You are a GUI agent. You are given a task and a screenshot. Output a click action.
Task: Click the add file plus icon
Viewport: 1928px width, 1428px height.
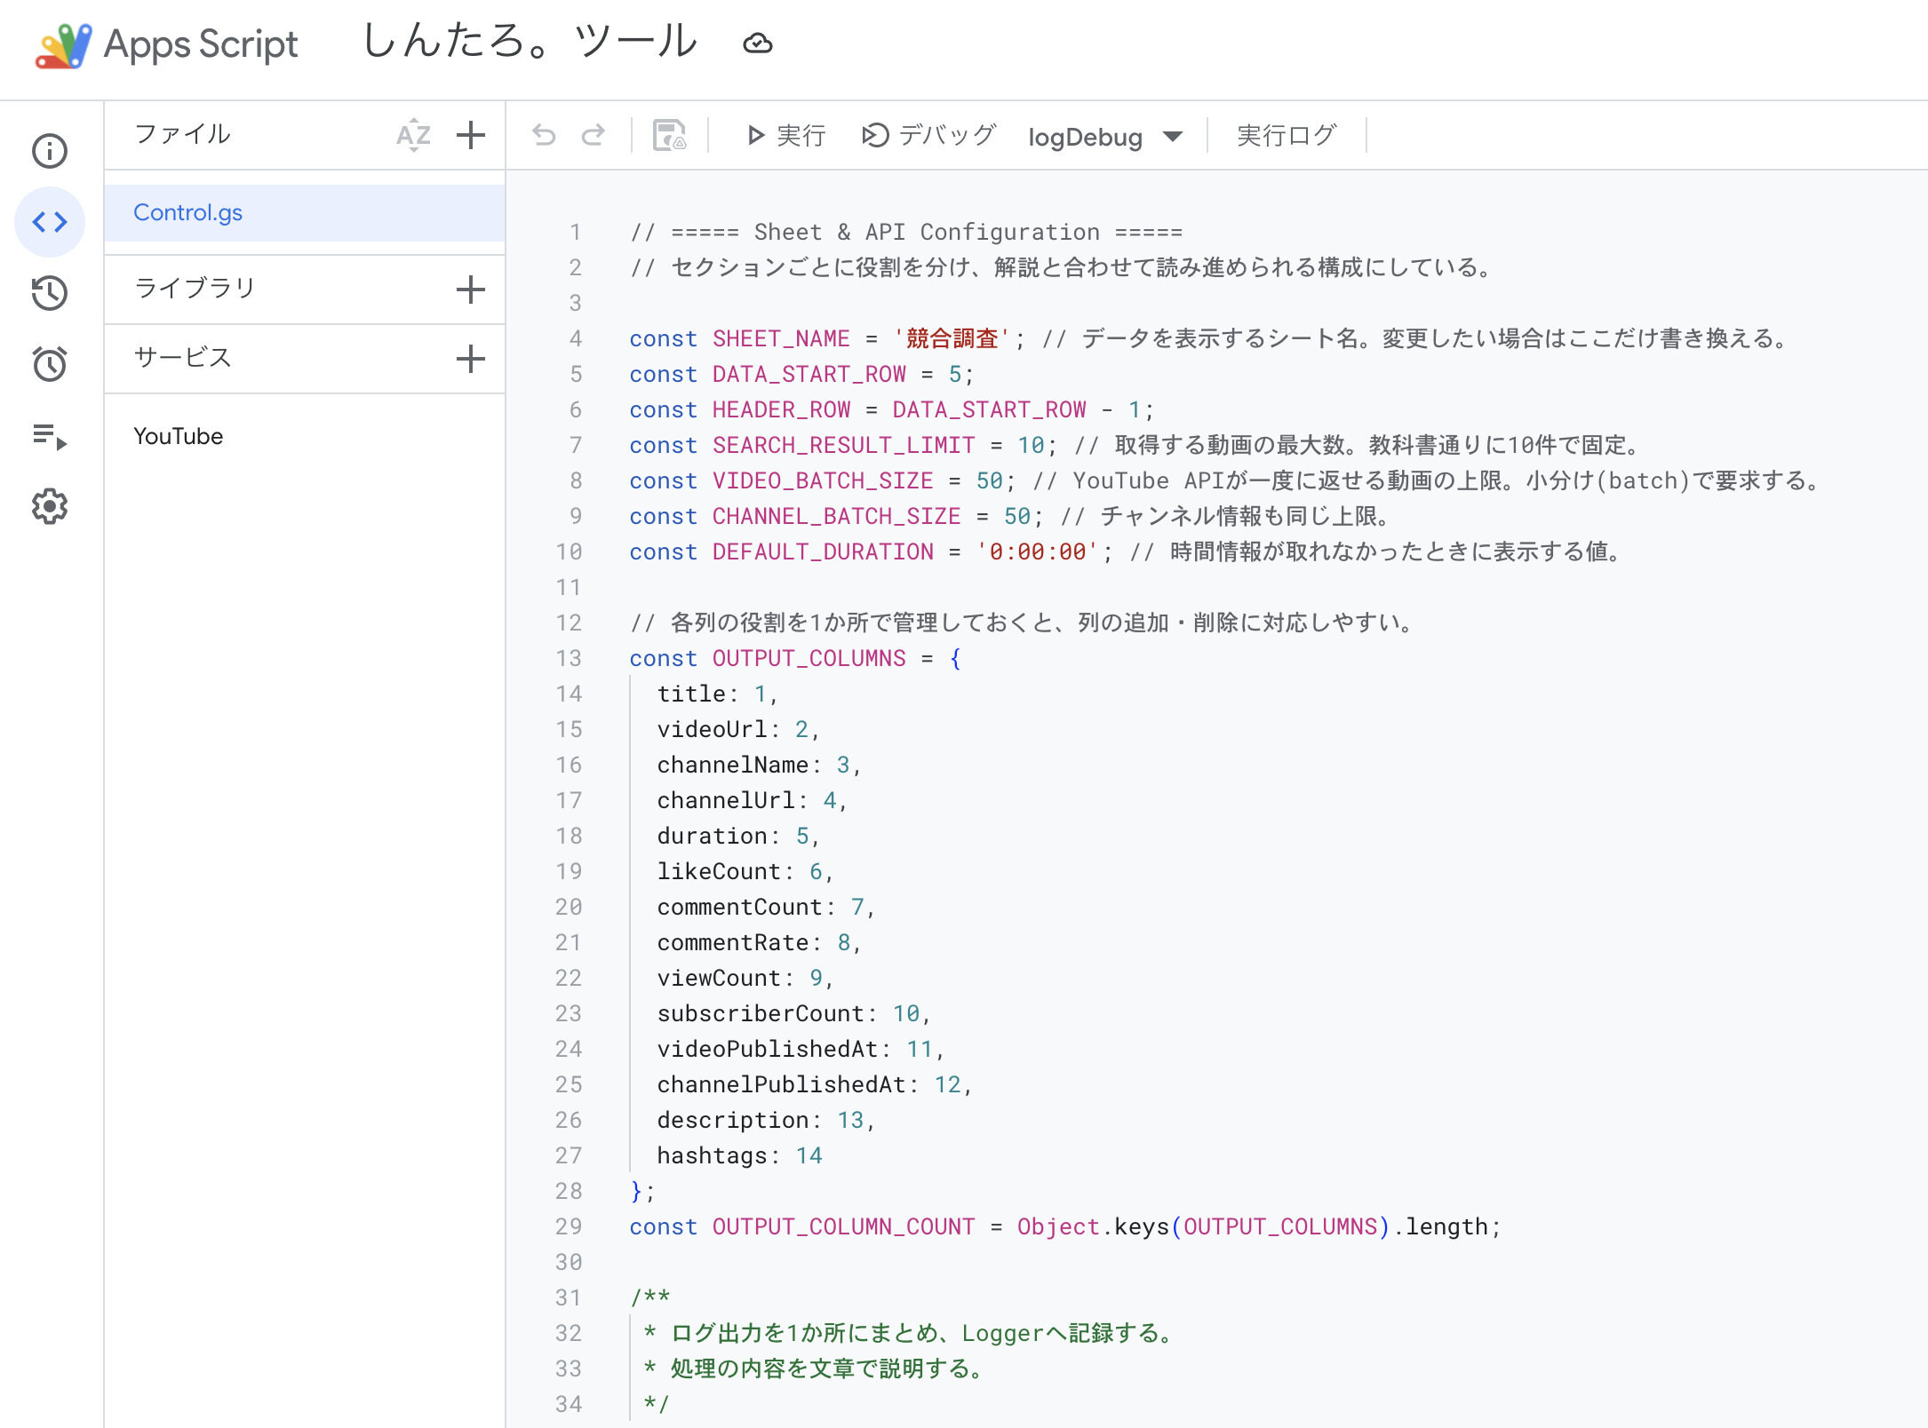(x=470, y=135)
